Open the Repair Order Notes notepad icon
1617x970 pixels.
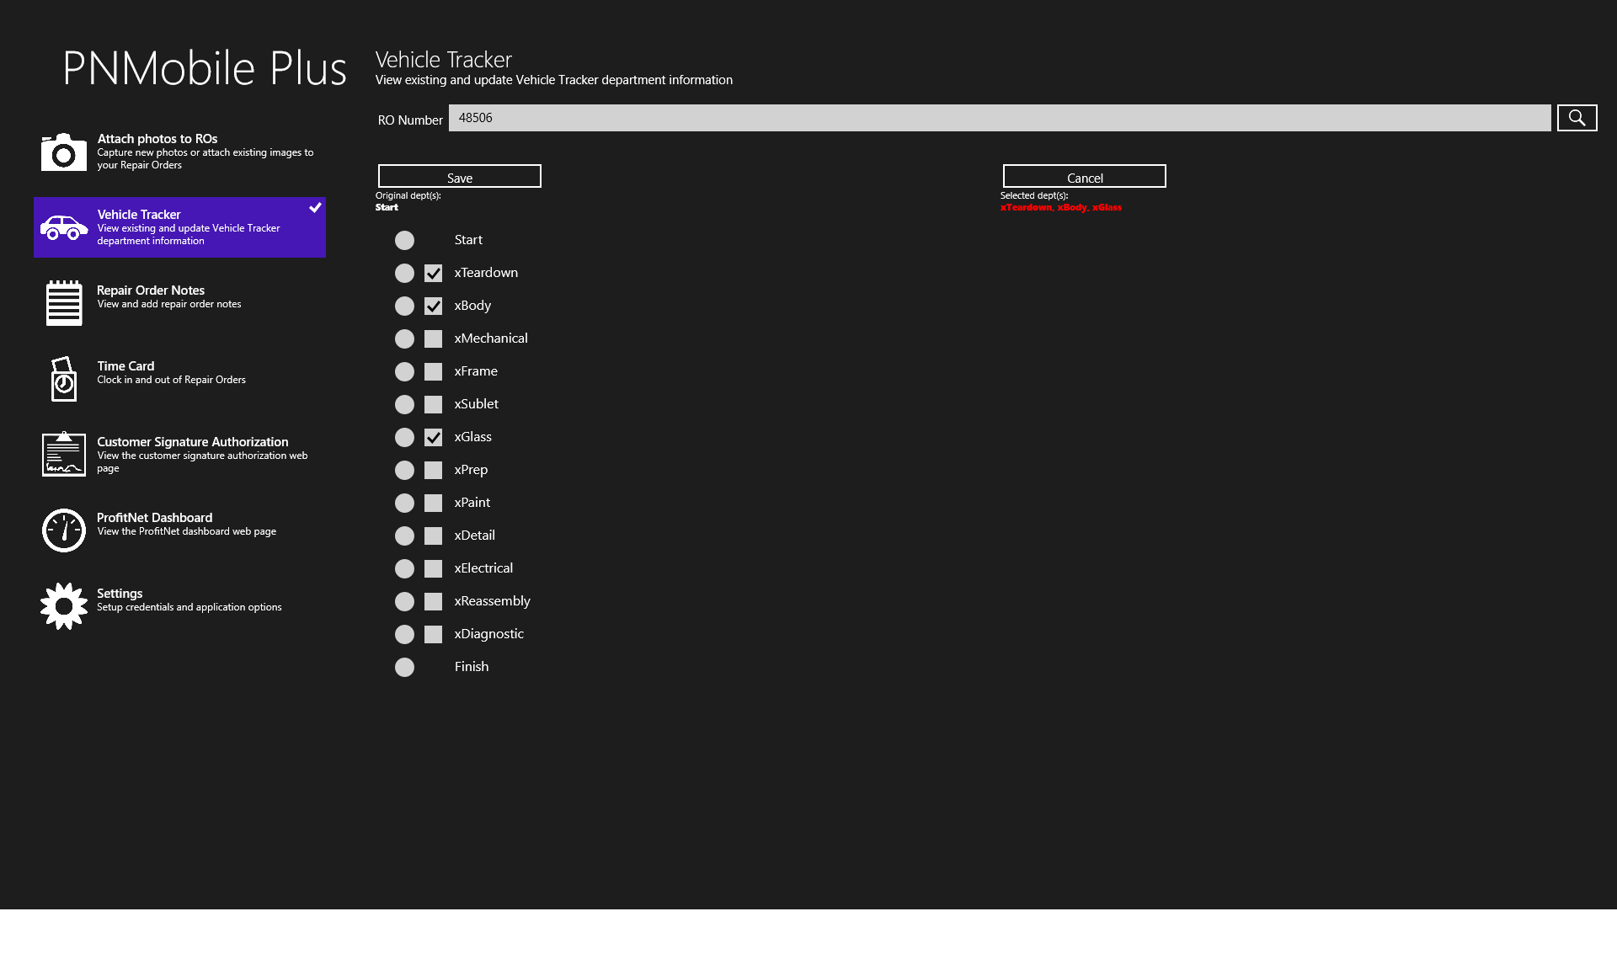64,303
